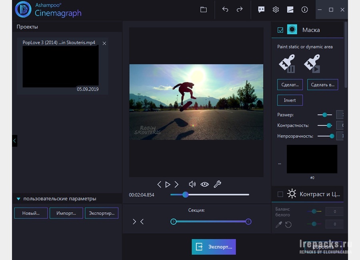The height and width of the screenshot is (260, 360).
Task: Click the section start handle
Action: pyautogui.click(x=173, y=222)
